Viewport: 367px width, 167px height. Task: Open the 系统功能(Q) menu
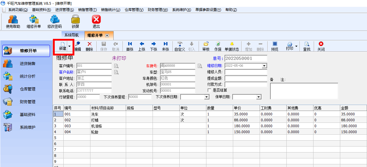[18, 10]
